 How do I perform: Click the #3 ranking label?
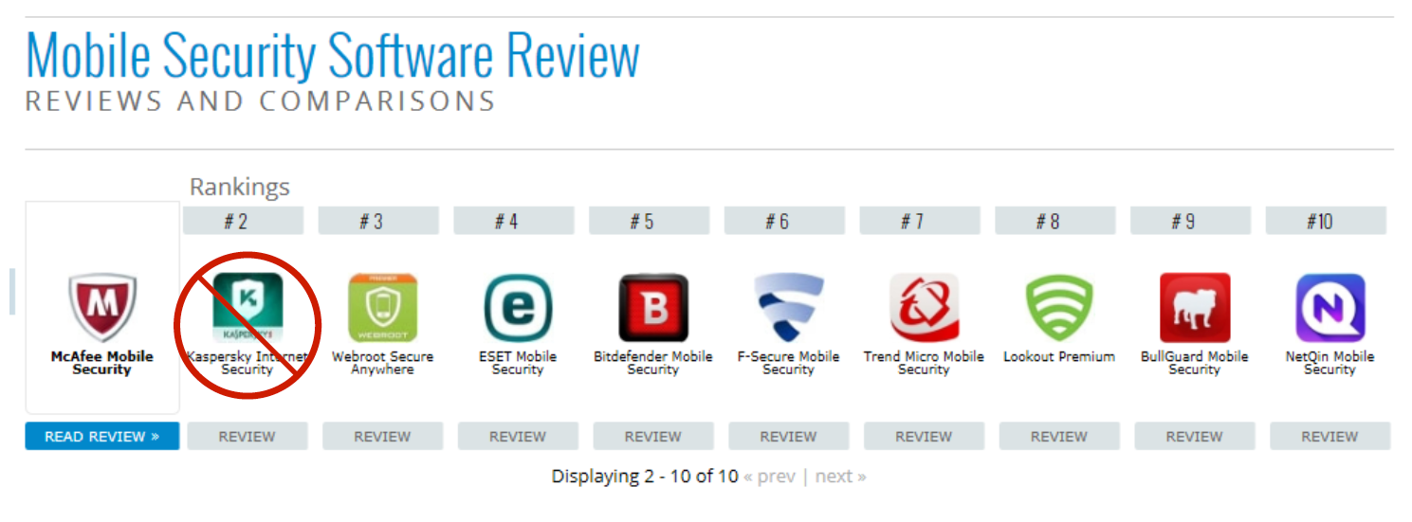coord(379,221)
